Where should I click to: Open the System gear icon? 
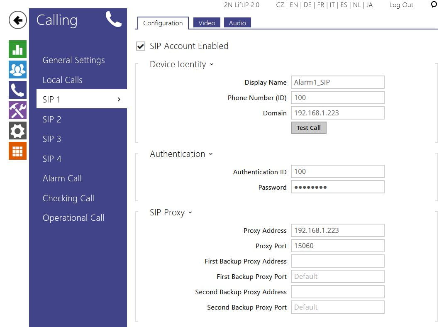tap(17, 131)
